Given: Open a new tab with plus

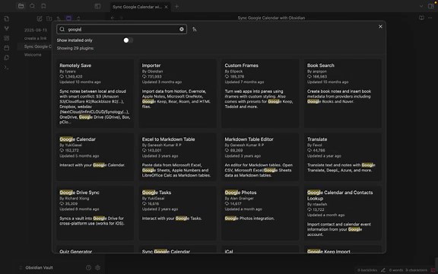Looking at the screenshot, I should [176, 6].
